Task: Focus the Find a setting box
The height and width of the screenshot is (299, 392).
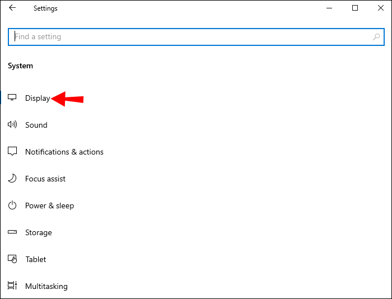Action: tap(196, 37)
